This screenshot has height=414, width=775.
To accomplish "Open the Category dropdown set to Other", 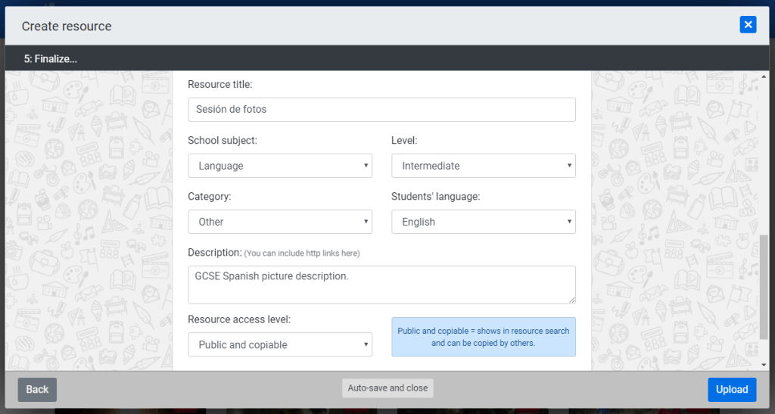I will pyautogui.click(x=280, y=222).
